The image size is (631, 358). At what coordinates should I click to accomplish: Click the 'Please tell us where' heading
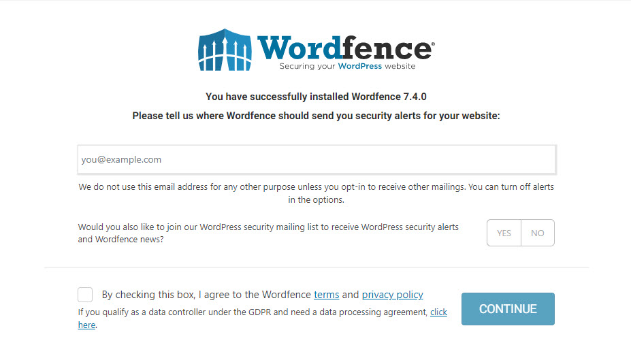pyautogui.click(x=316, y=116)
